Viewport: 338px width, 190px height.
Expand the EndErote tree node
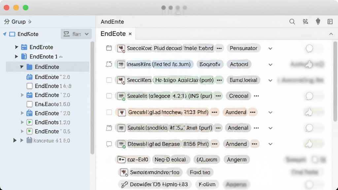click(x=17, y=47)
